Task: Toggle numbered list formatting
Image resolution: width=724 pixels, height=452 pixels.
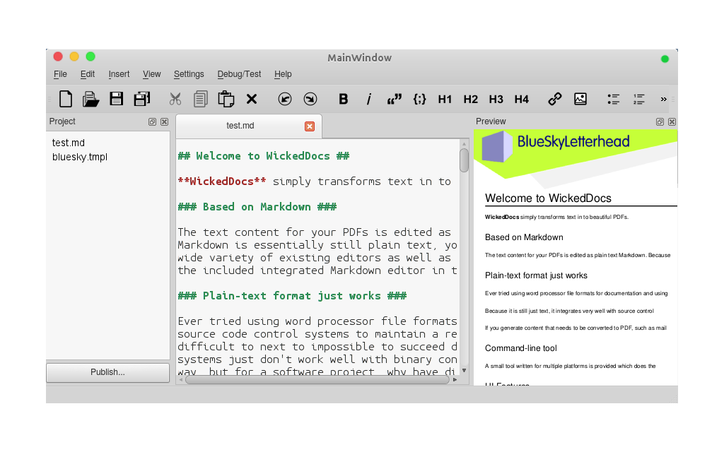Action: 639,99
